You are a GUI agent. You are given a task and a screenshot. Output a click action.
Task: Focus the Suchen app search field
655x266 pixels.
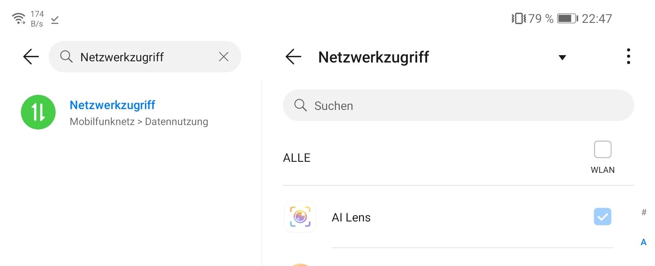tap(458, 105)
